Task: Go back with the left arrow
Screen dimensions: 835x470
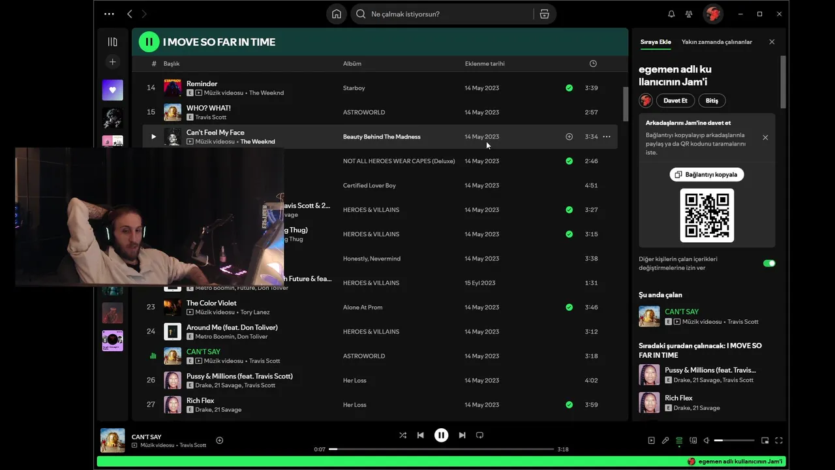Action: pyautogui.click(x=129, y=14)
